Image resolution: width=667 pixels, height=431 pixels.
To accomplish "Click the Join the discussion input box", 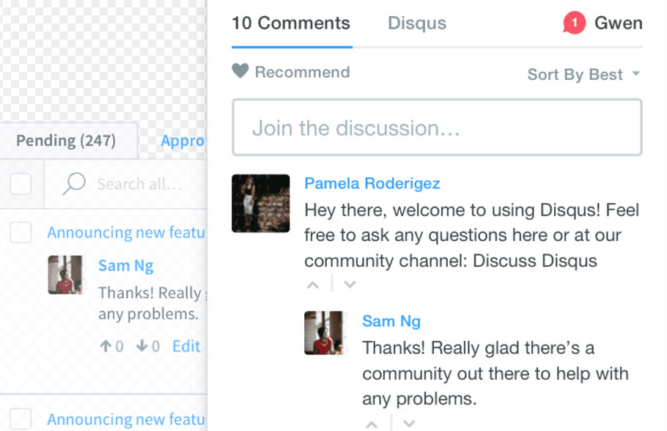I will 437,128.
